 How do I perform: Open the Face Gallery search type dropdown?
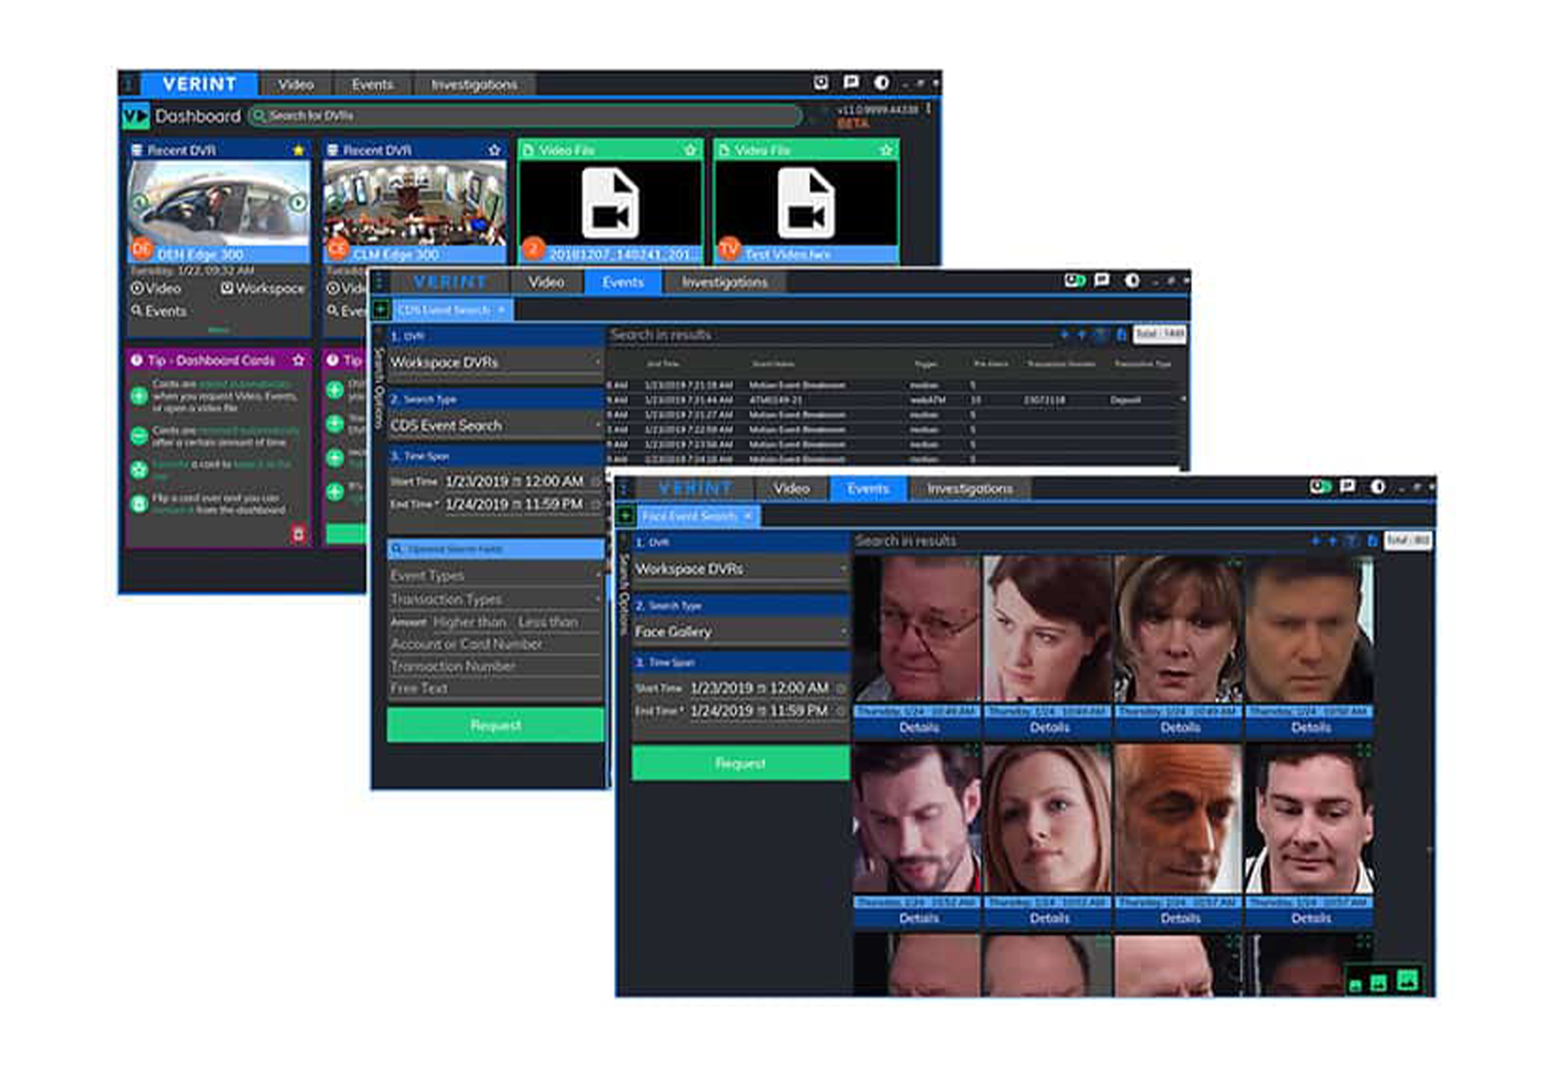click(739, 632)
